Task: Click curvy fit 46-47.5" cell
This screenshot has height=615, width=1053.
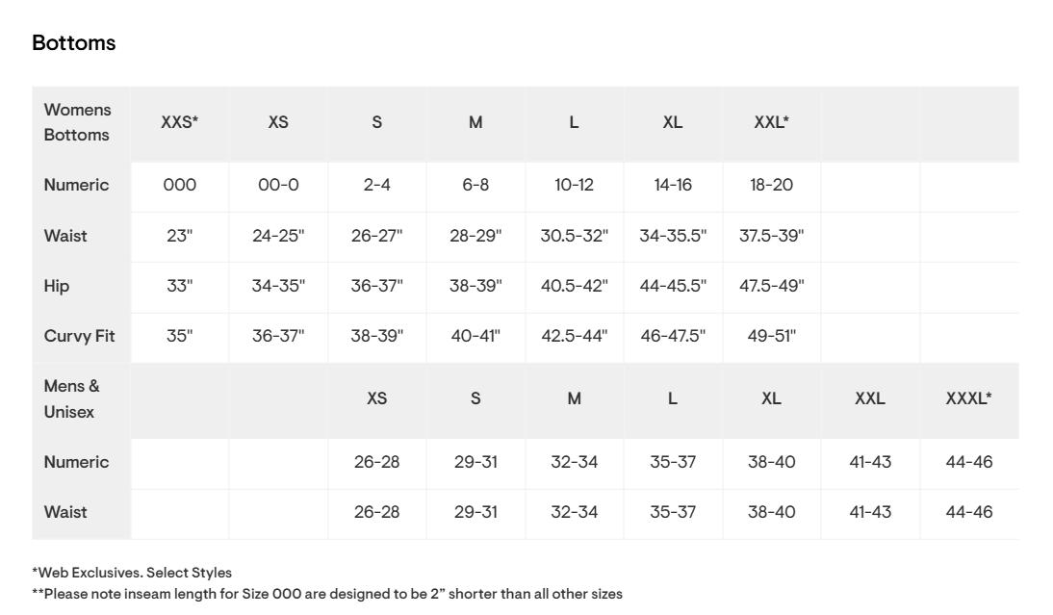Action: [x=673, y=337]
